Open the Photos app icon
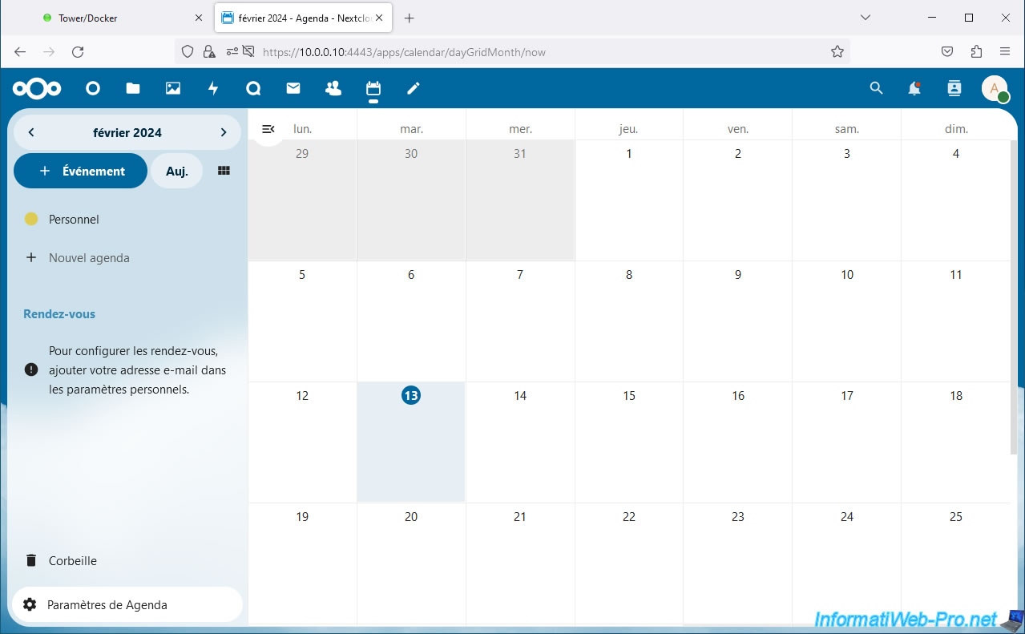This screenshot has width=1025, height=634. [173, 89]
